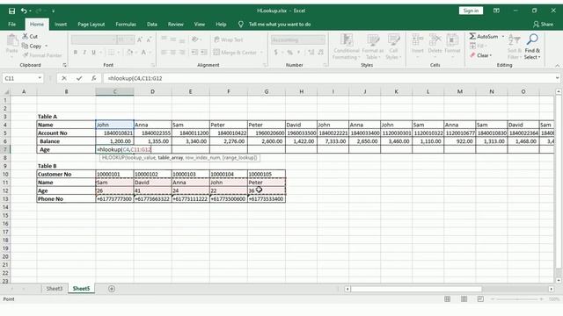Click the Cell Styles icon
This screenshot has width=563, height=316.
pos(393,39)
